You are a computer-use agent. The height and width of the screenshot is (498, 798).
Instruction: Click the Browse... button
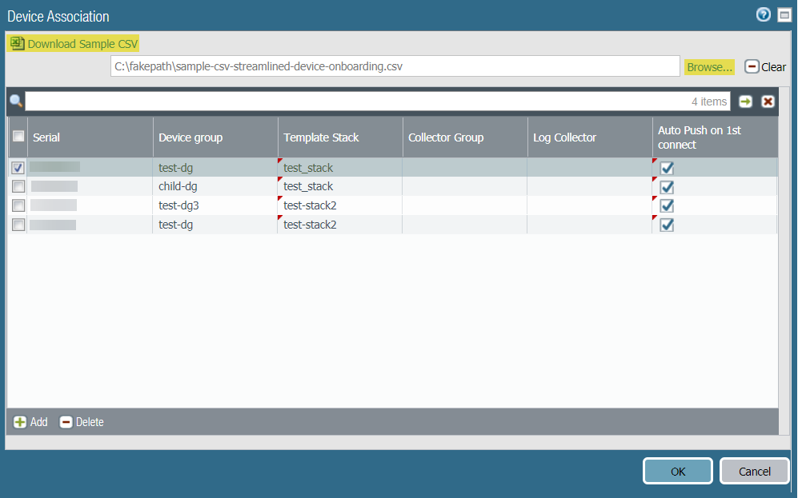[x=709, y=66]
